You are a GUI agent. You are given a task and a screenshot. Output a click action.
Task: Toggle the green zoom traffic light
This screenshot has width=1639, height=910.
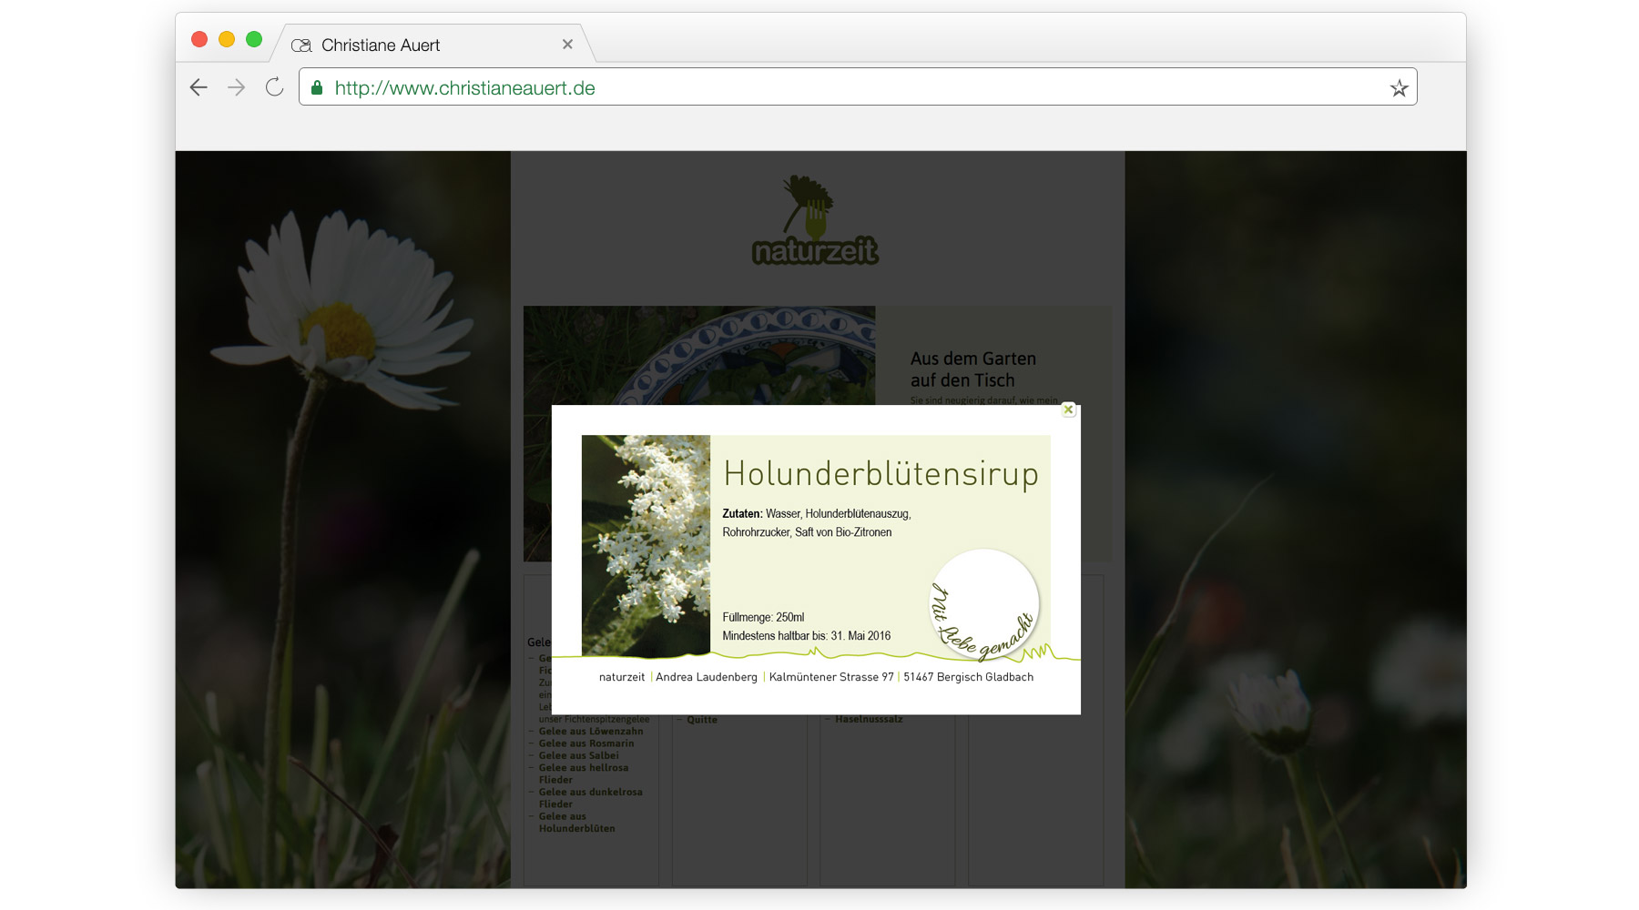253,38
